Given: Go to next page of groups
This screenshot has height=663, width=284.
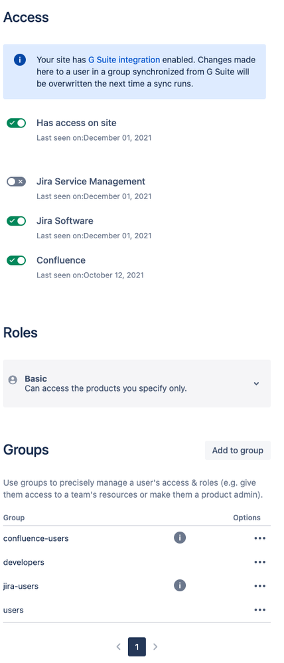Looking at the screenshot, I should click(x=155, y=646).
